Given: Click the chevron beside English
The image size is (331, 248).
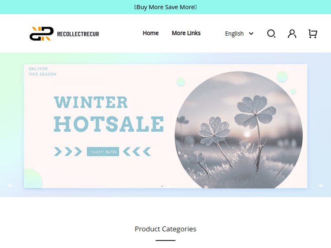Looking at the screenshot, I should 251,34.
